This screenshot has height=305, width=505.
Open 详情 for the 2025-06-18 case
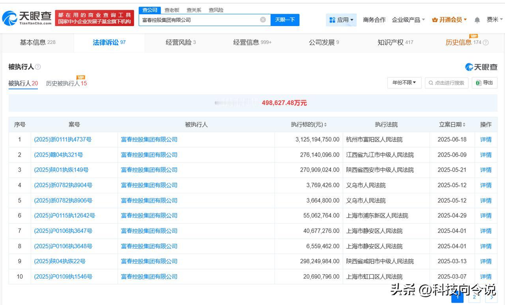click(x=486, y=140)
